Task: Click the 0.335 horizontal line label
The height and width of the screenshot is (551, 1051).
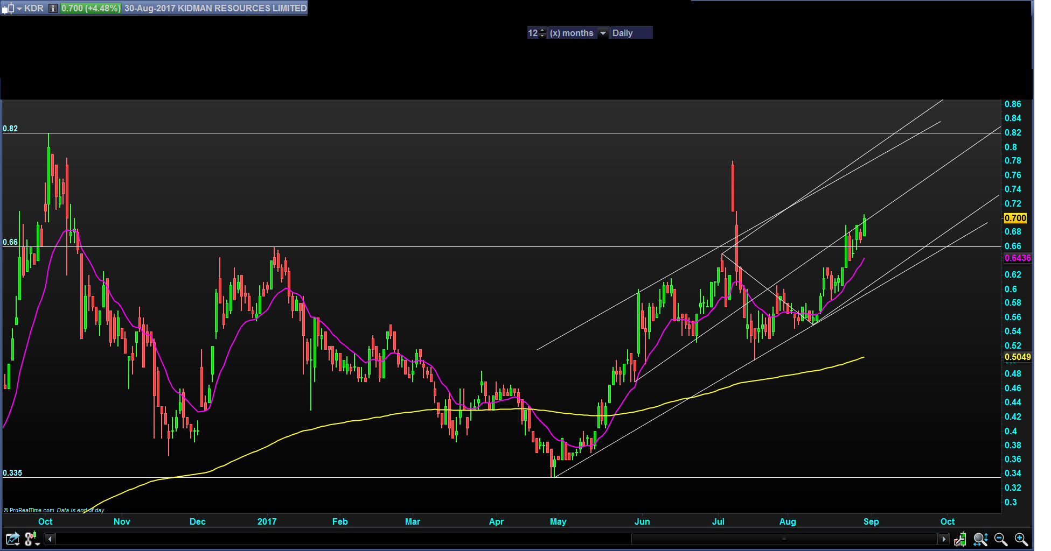Action: coord(12,473)
